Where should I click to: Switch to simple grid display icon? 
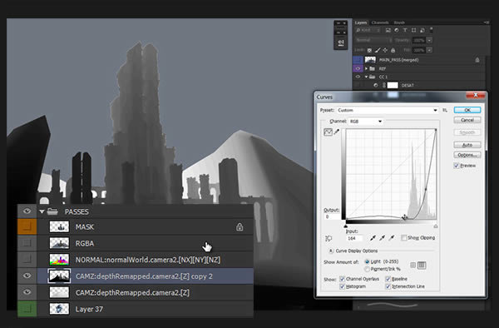[x=413, y=265]
